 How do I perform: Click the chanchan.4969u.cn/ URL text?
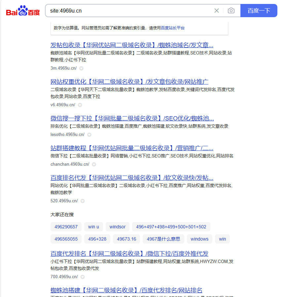70,164
